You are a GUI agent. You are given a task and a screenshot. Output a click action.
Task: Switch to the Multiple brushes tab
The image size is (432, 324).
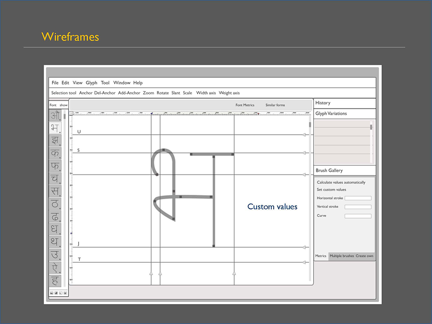tap(342, 256)
